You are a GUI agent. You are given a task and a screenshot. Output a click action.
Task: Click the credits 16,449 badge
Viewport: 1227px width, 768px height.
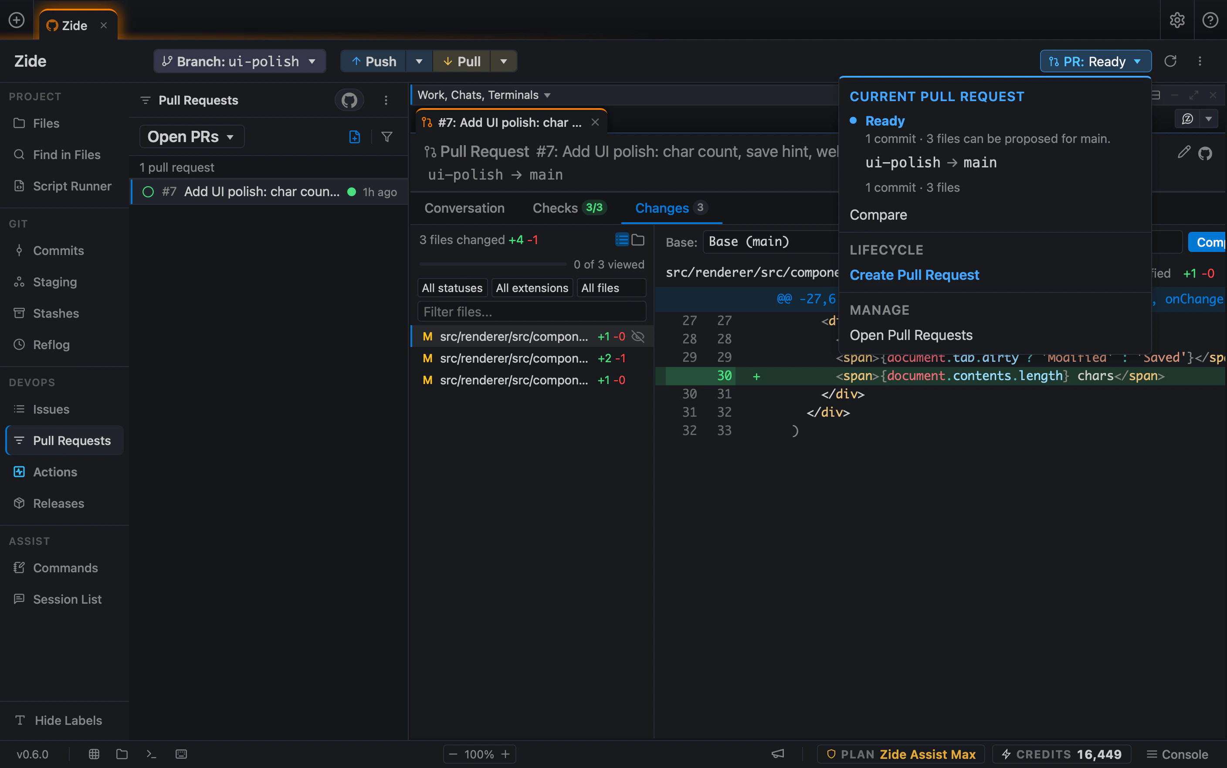(x=1061, y=754)
